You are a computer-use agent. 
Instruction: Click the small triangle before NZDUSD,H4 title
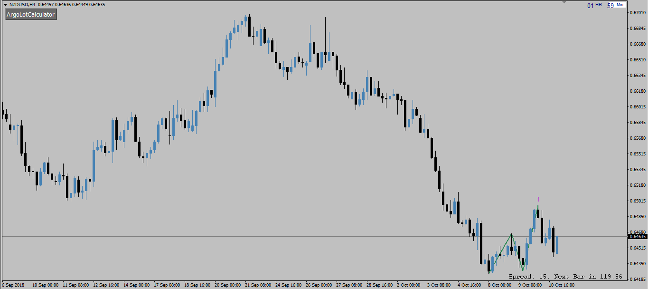(5, 4)
